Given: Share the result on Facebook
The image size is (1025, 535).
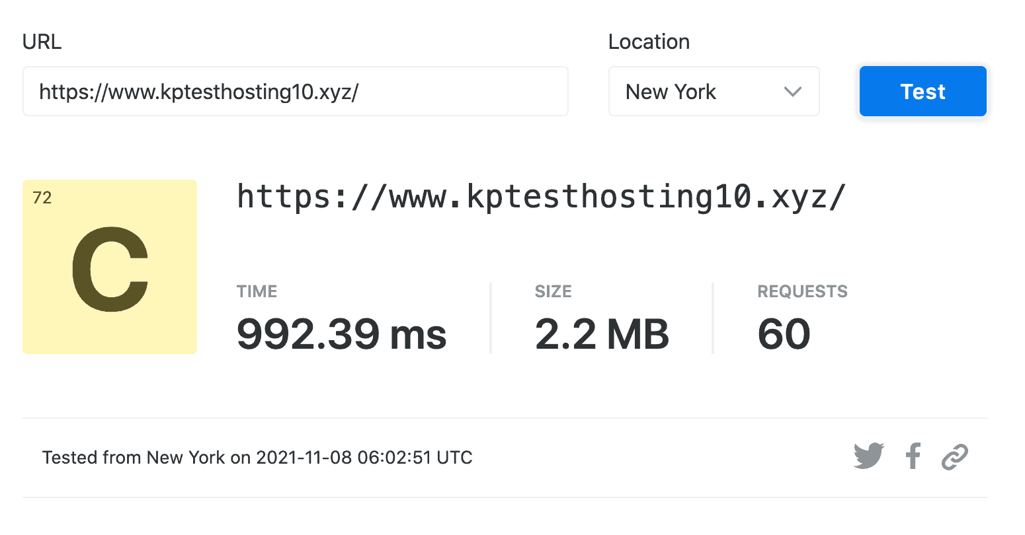Looking at the screenshot, I should click(913, 456).
